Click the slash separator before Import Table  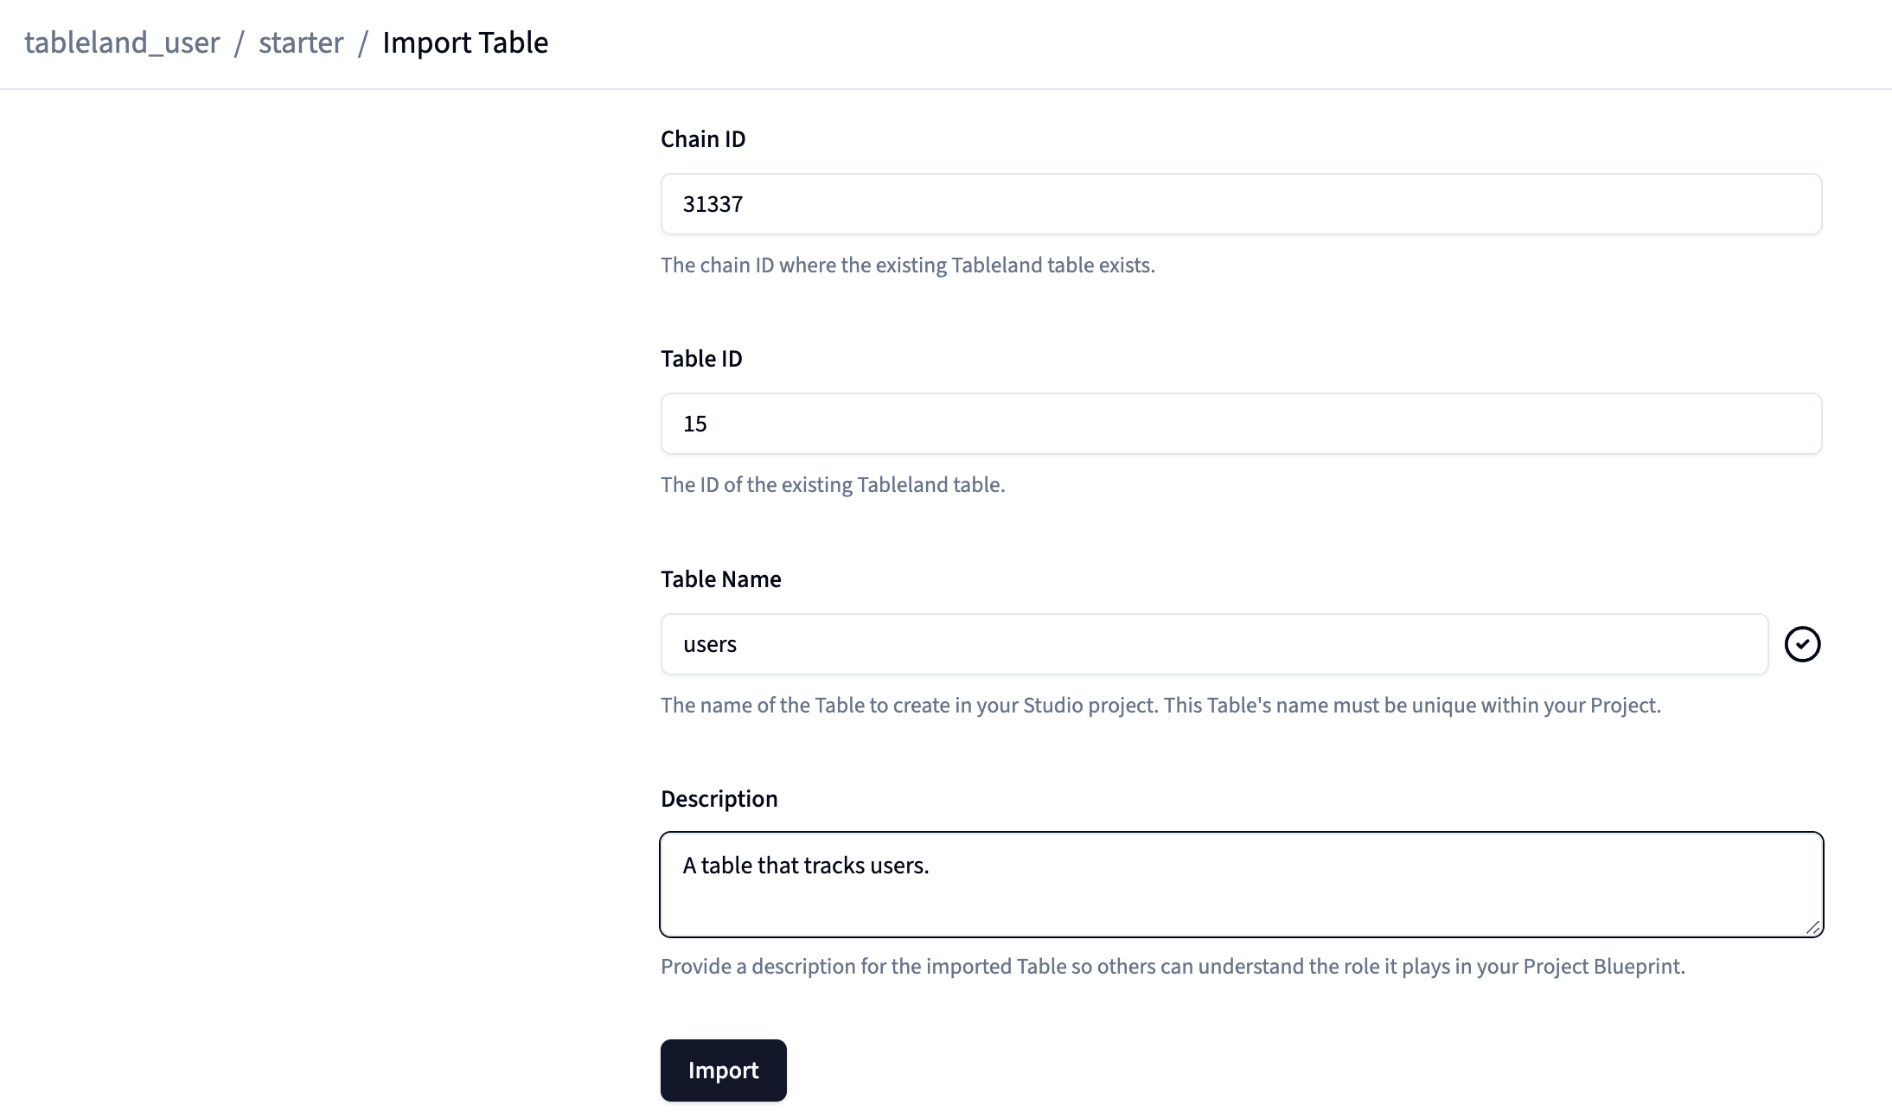363,42
